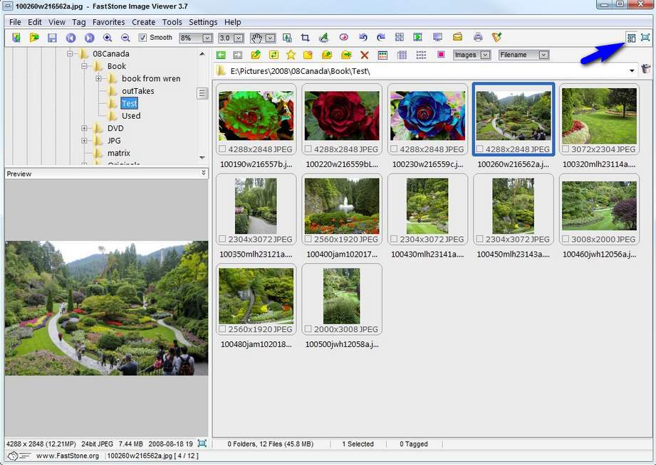Switch to Details view style
The width and height of the screenshot is (656, 465).
tap(402, 55)
